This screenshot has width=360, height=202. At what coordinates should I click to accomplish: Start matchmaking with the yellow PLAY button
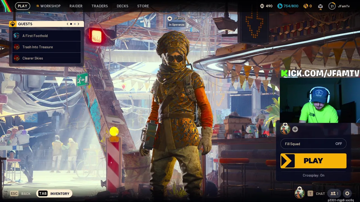[313, 161]
